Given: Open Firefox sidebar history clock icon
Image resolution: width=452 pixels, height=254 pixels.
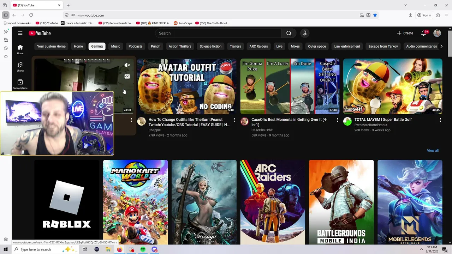Looking at the screenshot, I should coord(6,48).
